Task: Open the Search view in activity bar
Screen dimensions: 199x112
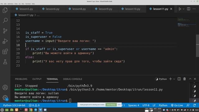Action: click(5, 21)
